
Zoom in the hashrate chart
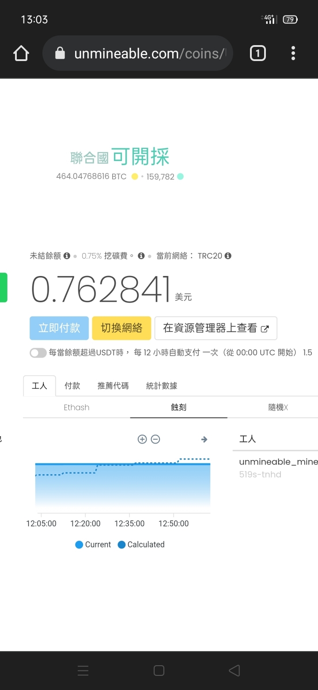(142, 439)
